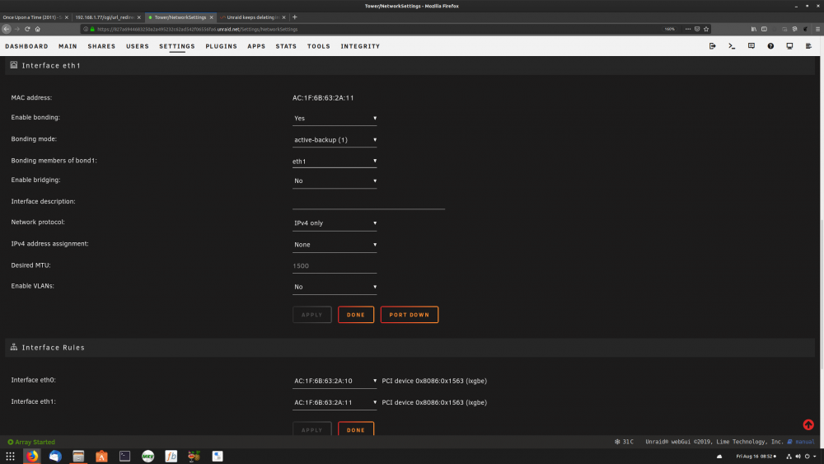Launch MakeMKV from the taskbar
The width and height of the screenshot is (824, 464).
coord(147,456)
